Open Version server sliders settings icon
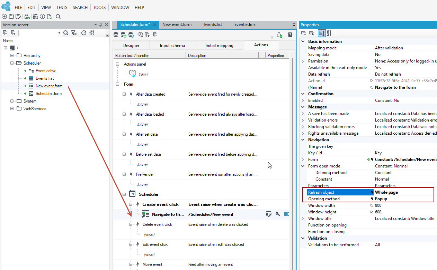The image size is (437, 270). [92, 33]
